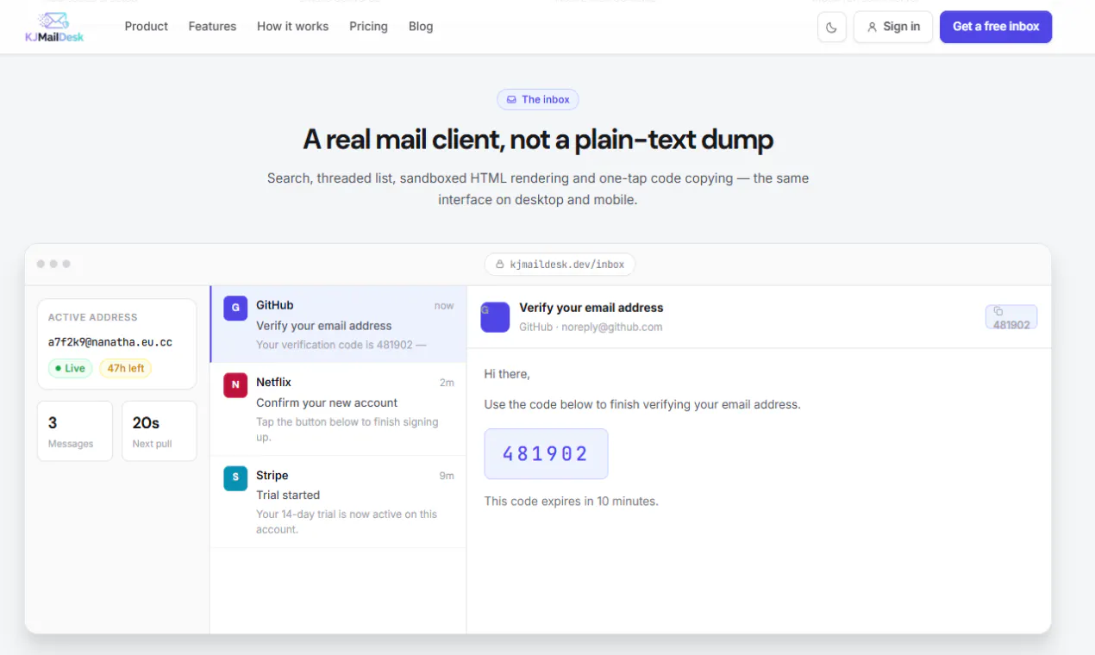Click the Stripe "S" avatar icon
1095x655 pixels.
click(x=235, y=478)
